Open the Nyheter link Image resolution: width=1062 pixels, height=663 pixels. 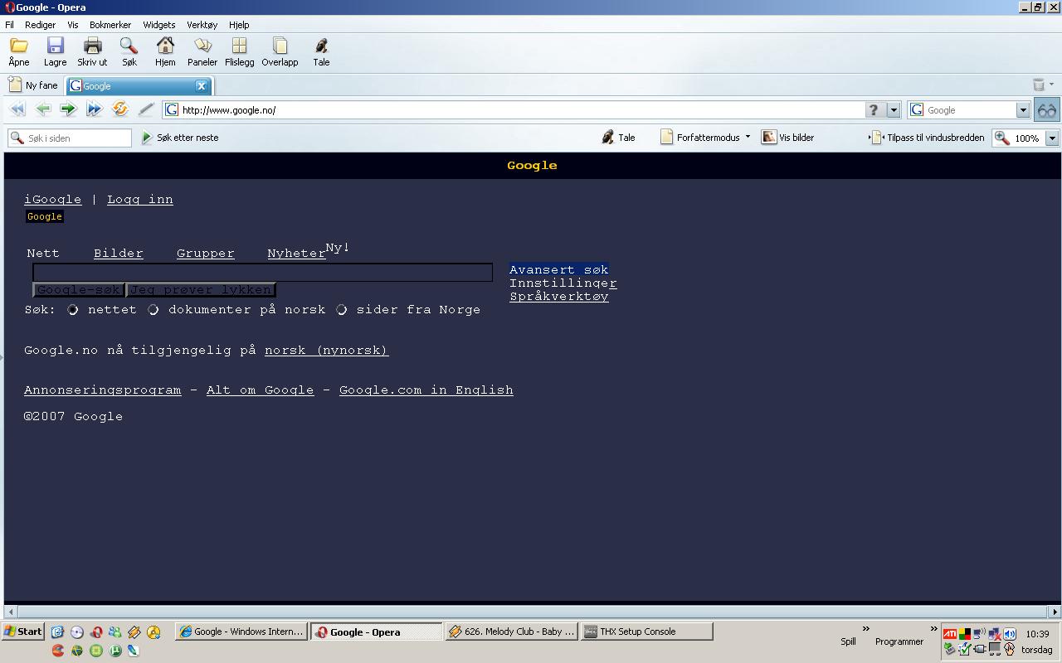click(x=296, y=254)
